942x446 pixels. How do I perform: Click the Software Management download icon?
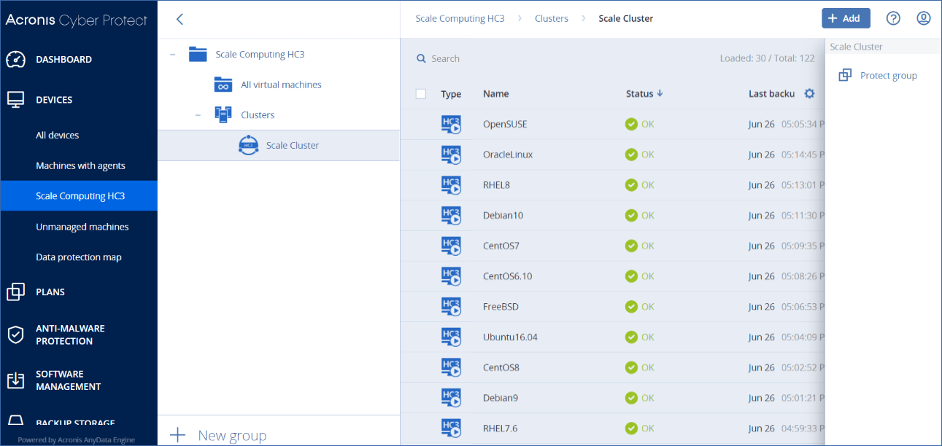tap(16, 380)
